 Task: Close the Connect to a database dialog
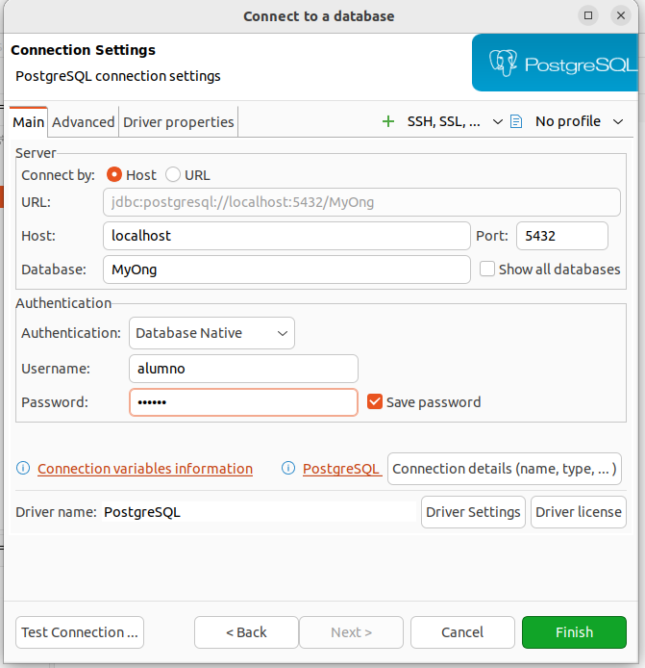tap(621, 15)
